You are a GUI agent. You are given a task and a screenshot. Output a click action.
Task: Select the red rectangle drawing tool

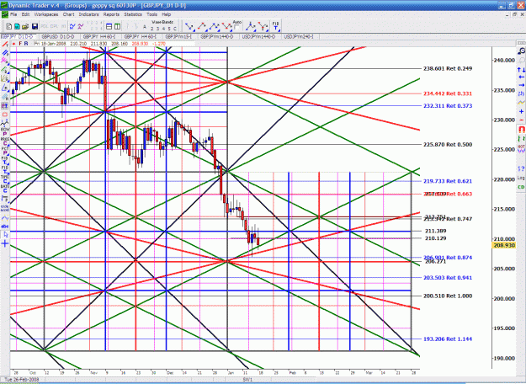[5, 115]
